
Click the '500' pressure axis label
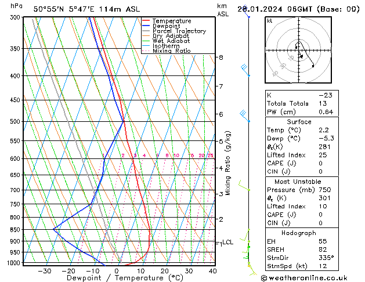[16, 121]
